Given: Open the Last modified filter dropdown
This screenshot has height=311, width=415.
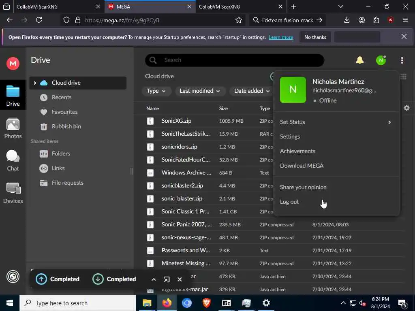Looking at the screenshot, I should pos(200,91).
